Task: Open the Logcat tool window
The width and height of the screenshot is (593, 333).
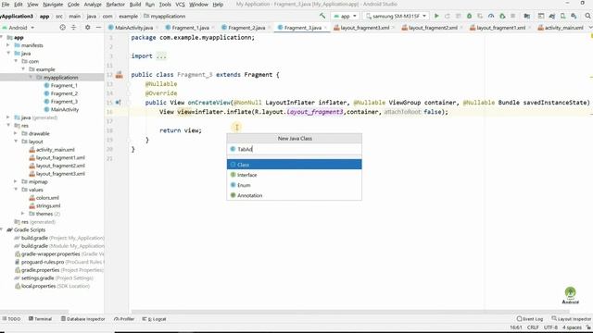Action: tap(155, 318)
